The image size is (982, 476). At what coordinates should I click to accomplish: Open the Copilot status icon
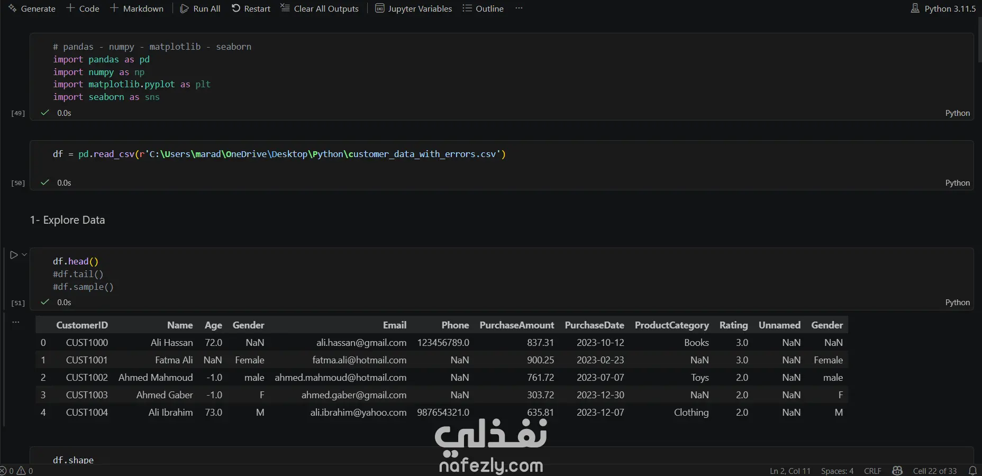click(897, 471)
